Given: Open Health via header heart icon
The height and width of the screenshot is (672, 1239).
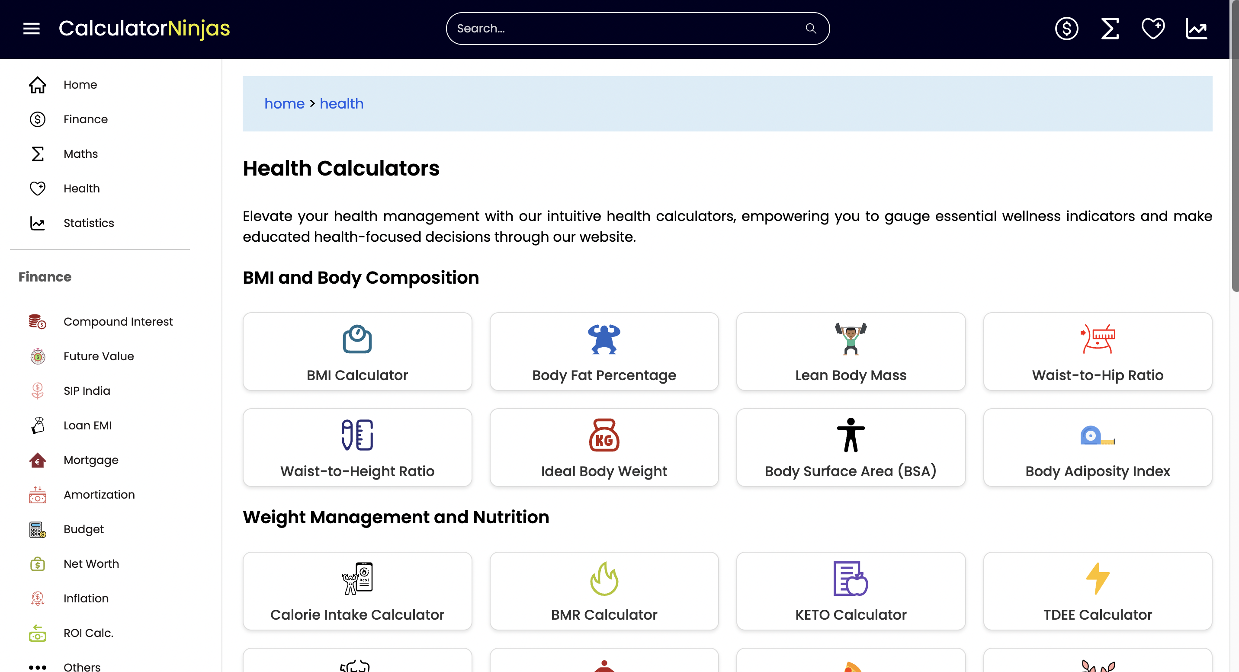Looking at the screenshot, I should coord(1153,29).
